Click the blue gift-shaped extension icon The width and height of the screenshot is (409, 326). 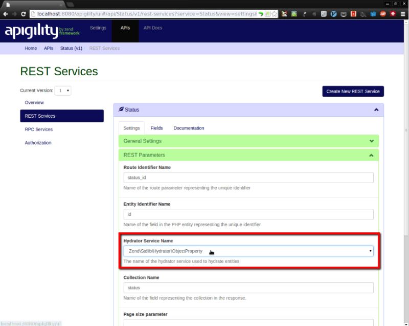[373, 14]
